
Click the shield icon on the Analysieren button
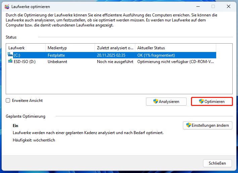pos(155,101)
